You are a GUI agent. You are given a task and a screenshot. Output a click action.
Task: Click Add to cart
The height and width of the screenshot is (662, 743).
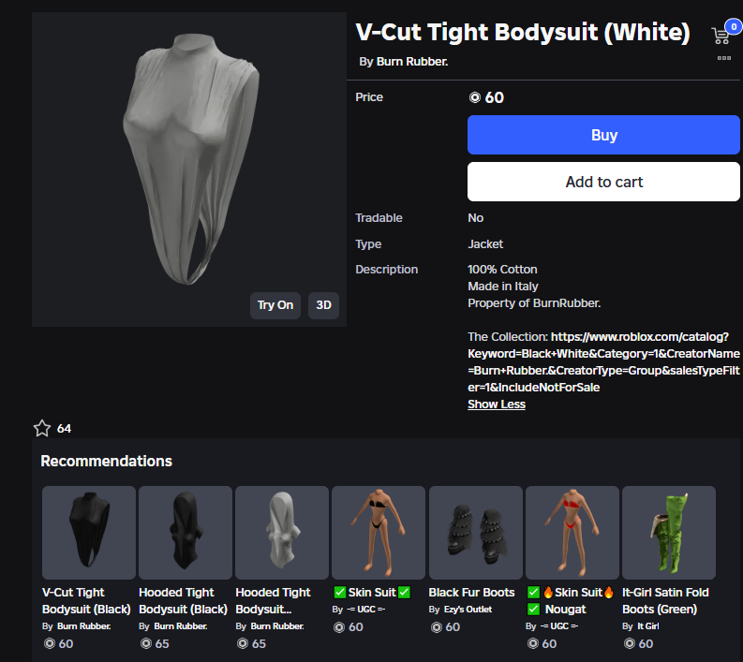603,182
